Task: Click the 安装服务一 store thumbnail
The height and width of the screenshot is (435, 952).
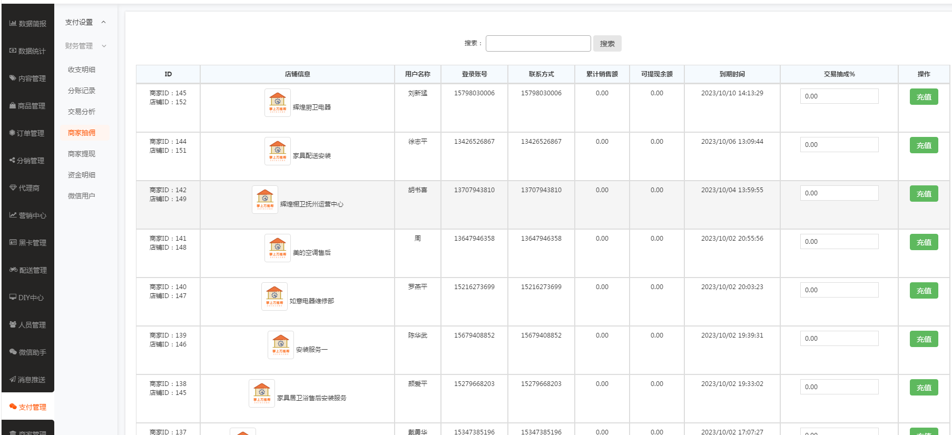Action: pyautogui.click(x=281, y=345)
